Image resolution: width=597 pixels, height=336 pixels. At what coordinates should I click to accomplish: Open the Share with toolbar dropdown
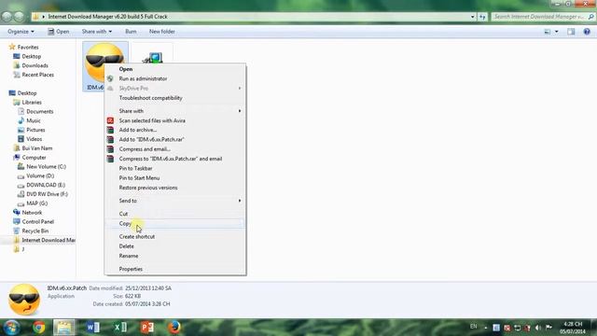pyautogui.click(x=97, y=32)
